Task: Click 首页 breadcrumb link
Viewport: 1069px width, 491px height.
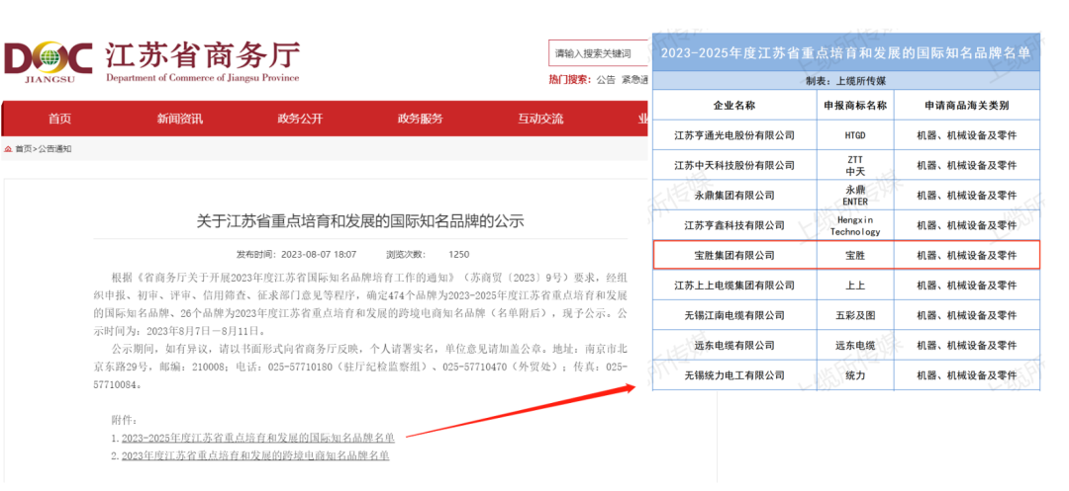Action: click(23, 149)
